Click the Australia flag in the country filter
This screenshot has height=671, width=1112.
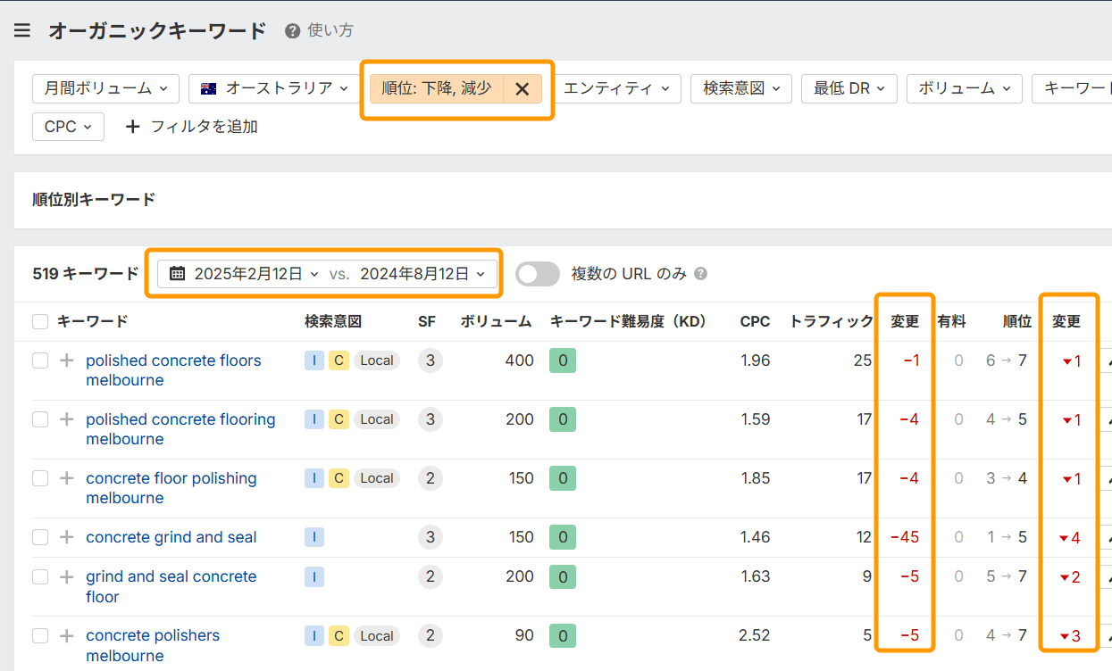(x=207, y=88)
